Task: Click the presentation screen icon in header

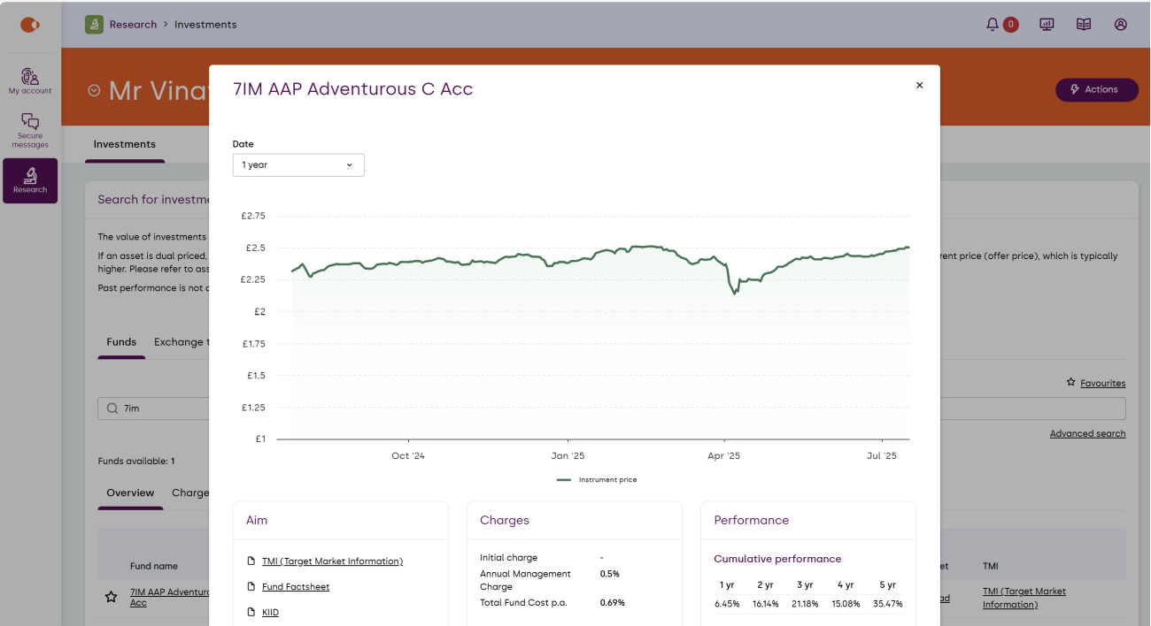Action: (x=1047, y=25)
